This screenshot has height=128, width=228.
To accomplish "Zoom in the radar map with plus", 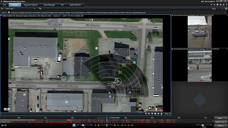I will click(5, 109).
